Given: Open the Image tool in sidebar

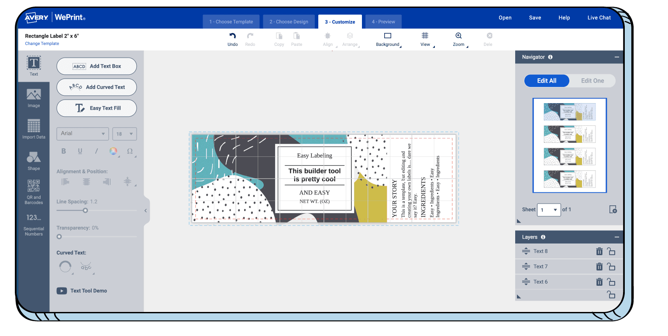Looking at the screenshot, I should (34, 98).
